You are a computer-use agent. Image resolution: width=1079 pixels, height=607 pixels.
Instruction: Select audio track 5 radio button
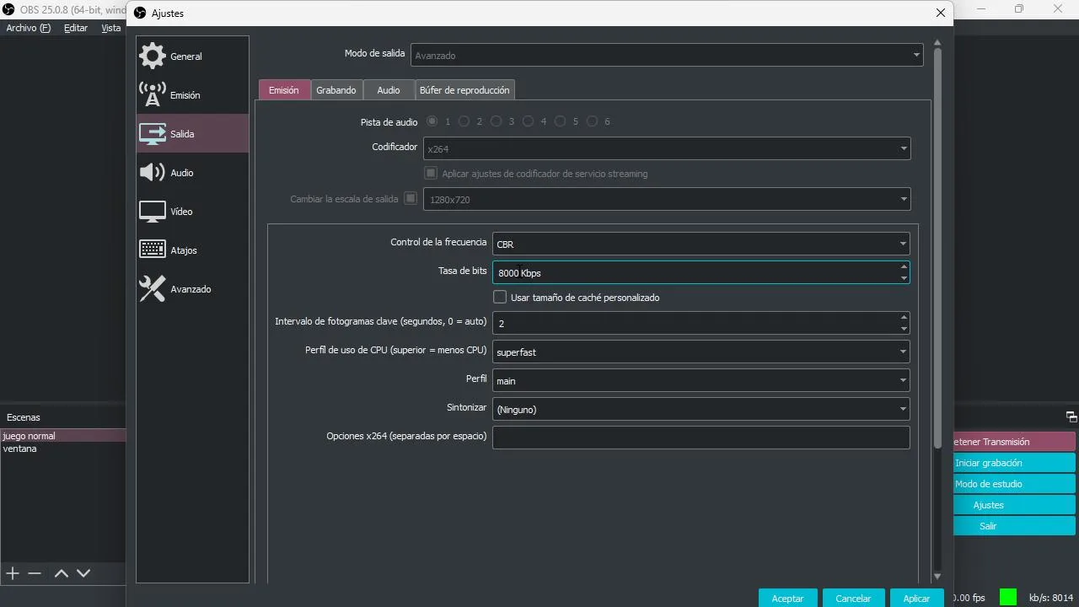[x=561, y=121]
